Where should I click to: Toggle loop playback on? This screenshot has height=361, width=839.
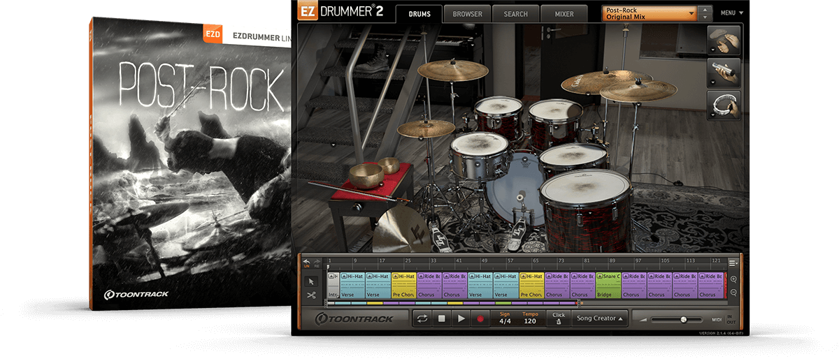pyautogui.click(x=422, y=318)
